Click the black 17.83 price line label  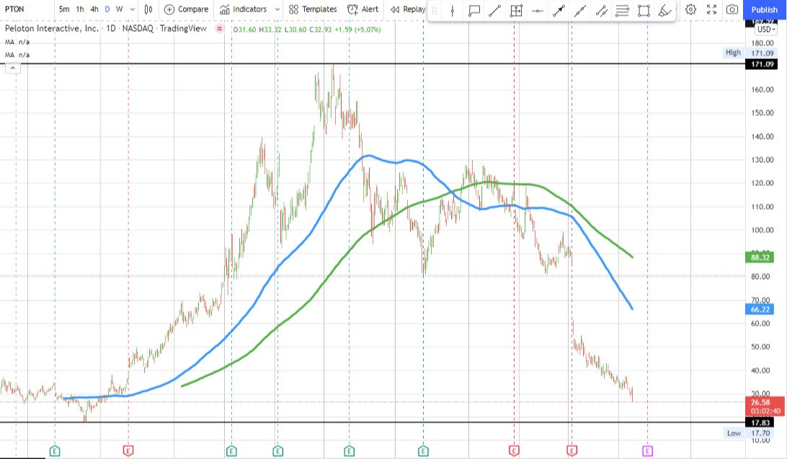coord(761,423)
